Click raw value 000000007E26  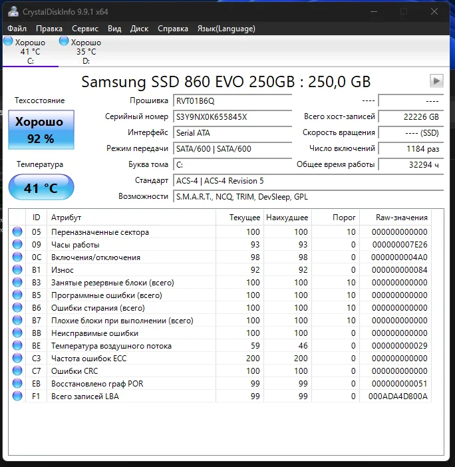(400, 245)
